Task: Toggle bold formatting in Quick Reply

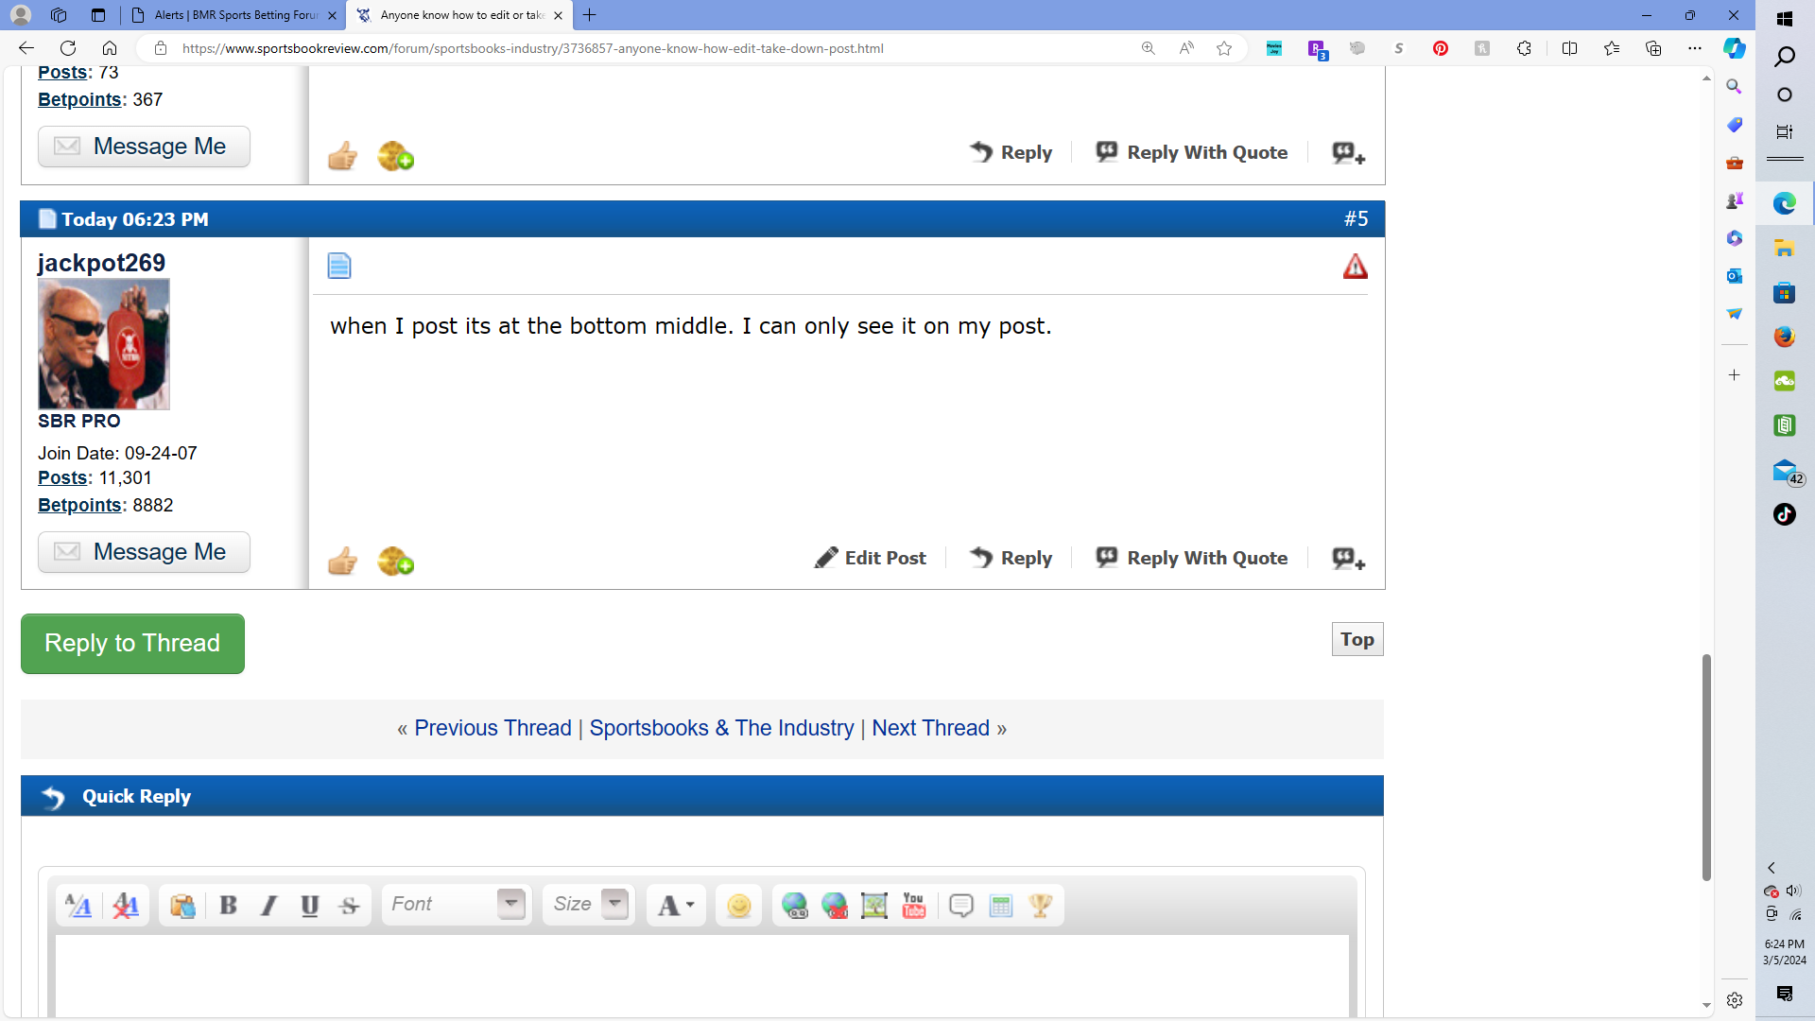Action: coord(228,906)
